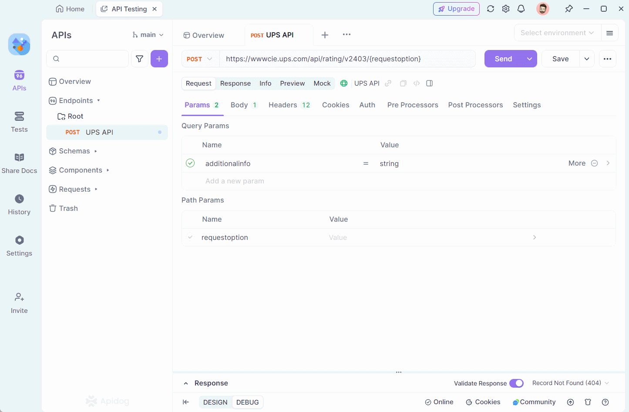Switch to the Cookies tab
Viewport: 629px width, 412px height.
tap(336, 105)
